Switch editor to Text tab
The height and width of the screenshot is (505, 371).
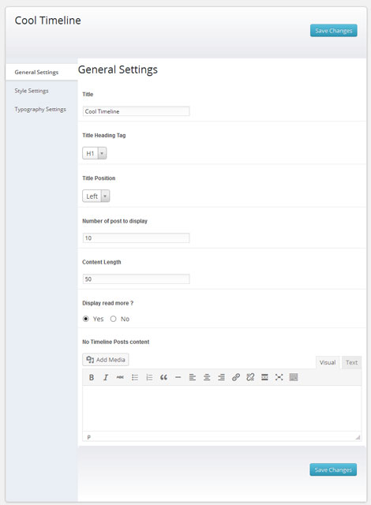(x=352, y=362)
